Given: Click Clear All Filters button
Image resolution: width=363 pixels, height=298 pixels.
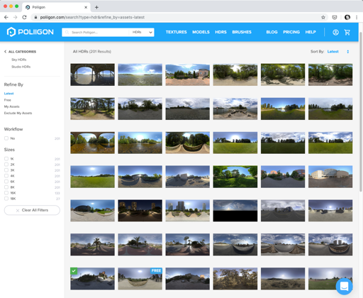Looking at the screenshot, I should (32, 210).
